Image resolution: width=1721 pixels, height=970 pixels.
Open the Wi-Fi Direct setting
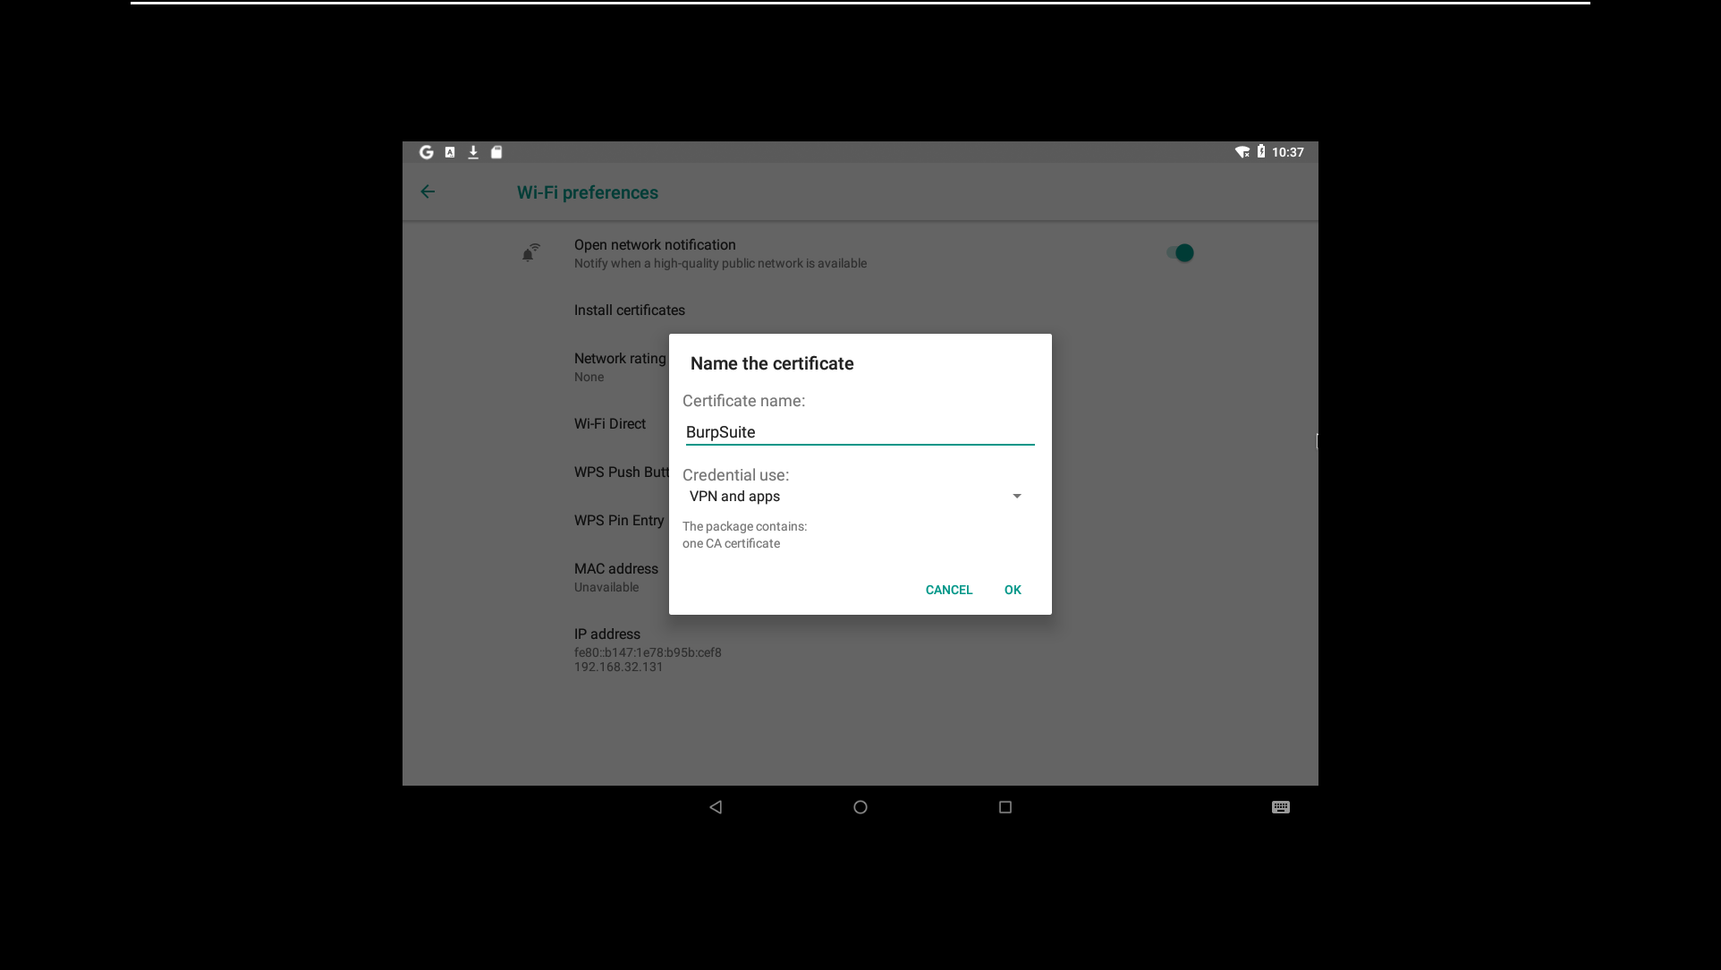(610, 424)
